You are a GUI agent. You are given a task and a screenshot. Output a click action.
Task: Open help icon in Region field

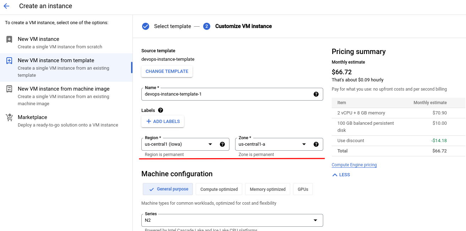(x=222, y=144)
